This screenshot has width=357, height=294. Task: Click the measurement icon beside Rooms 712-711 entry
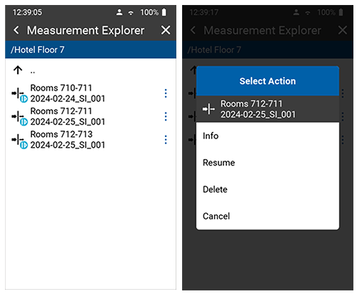[x=19, y=118]
